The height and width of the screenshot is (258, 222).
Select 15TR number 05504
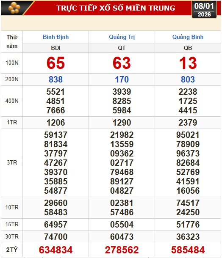122,225
